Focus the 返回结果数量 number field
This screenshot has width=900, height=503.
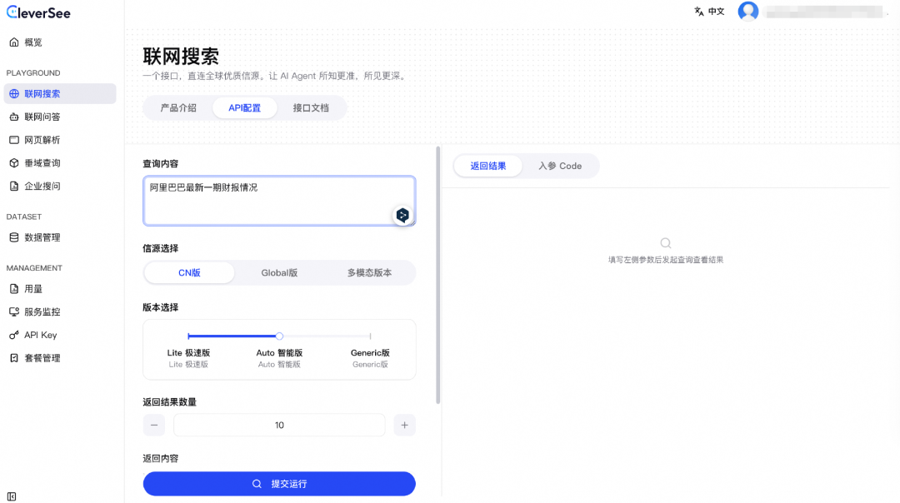(x=279, y=425)
